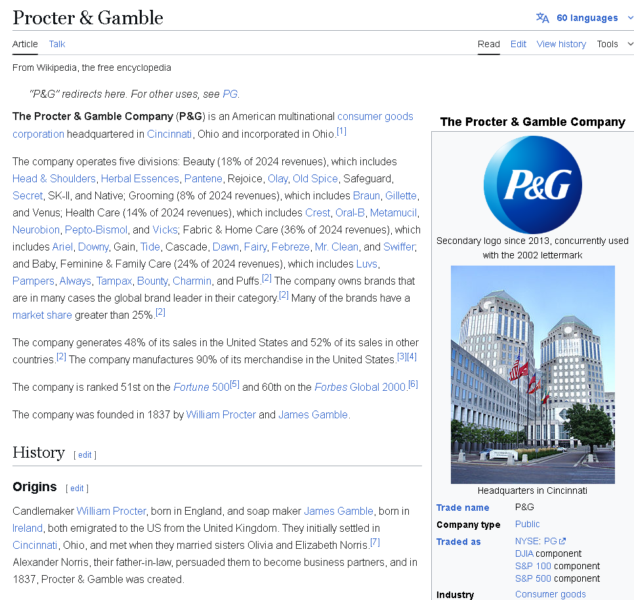Open the Olay link
The height and width of the screenshot is (600, 634).
tap(278, 178)
